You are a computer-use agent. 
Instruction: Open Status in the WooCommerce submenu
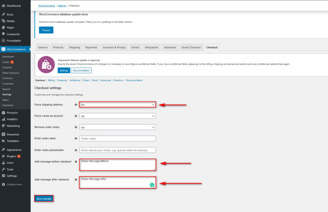pos(5,100)
